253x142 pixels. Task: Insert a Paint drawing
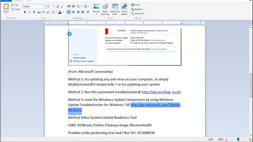tap(105, 9)
